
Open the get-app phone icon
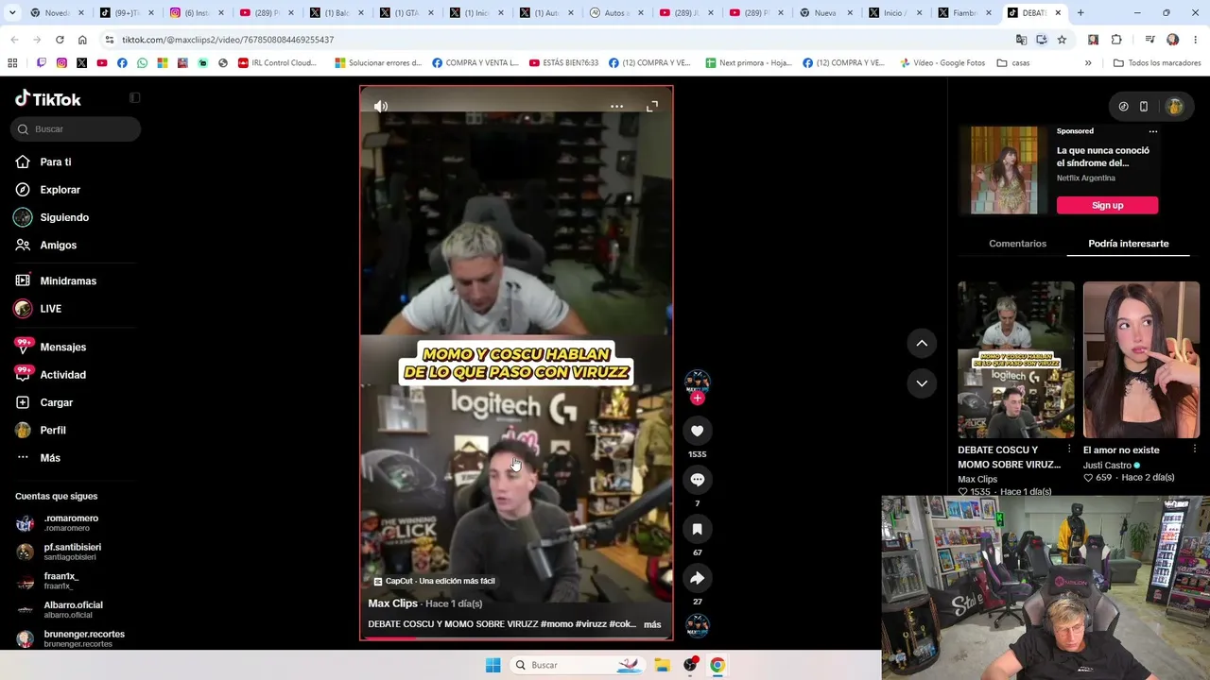[x=1144, y=107]
